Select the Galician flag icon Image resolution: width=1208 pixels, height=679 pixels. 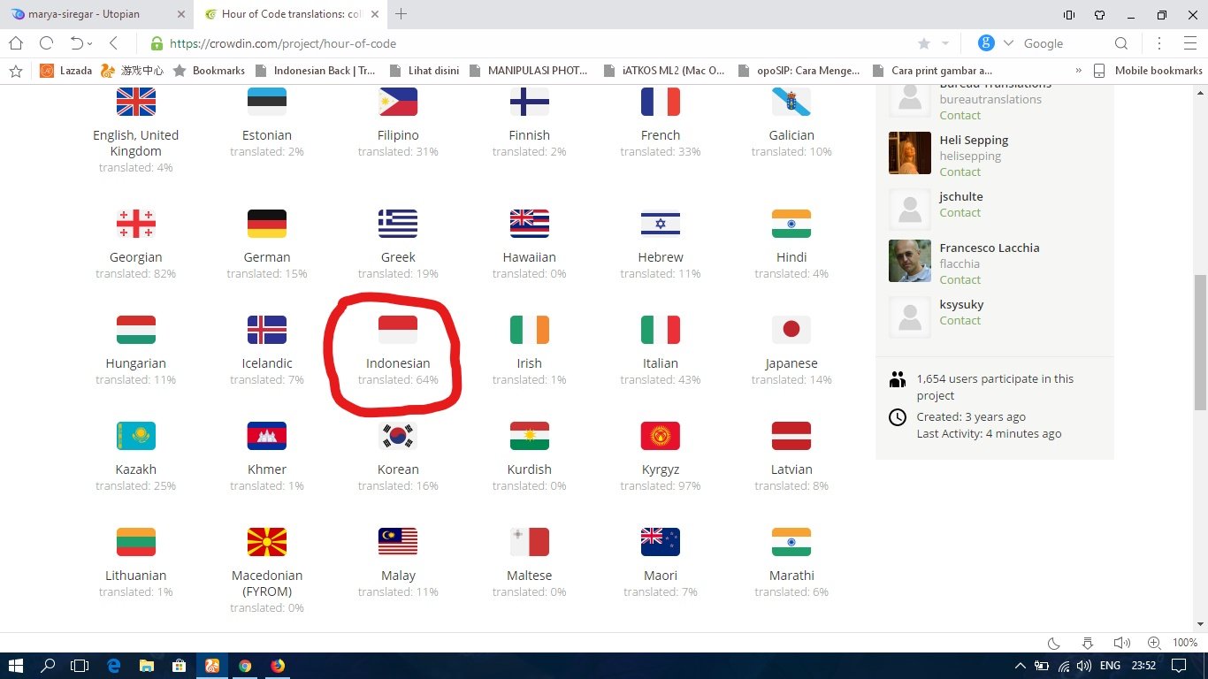click(791, 102)
